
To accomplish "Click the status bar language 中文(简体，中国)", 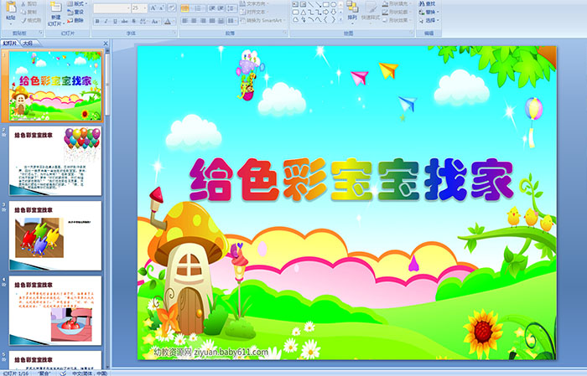I will click(x=88, y=373).
